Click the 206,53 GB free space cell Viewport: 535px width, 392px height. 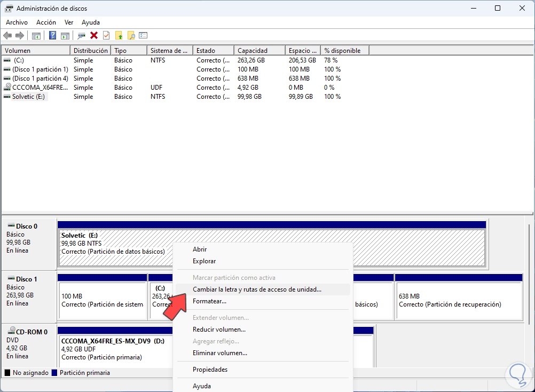(302, 60)
